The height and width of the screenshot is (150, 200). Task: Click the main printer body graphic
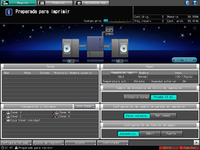tap(95, 47)
